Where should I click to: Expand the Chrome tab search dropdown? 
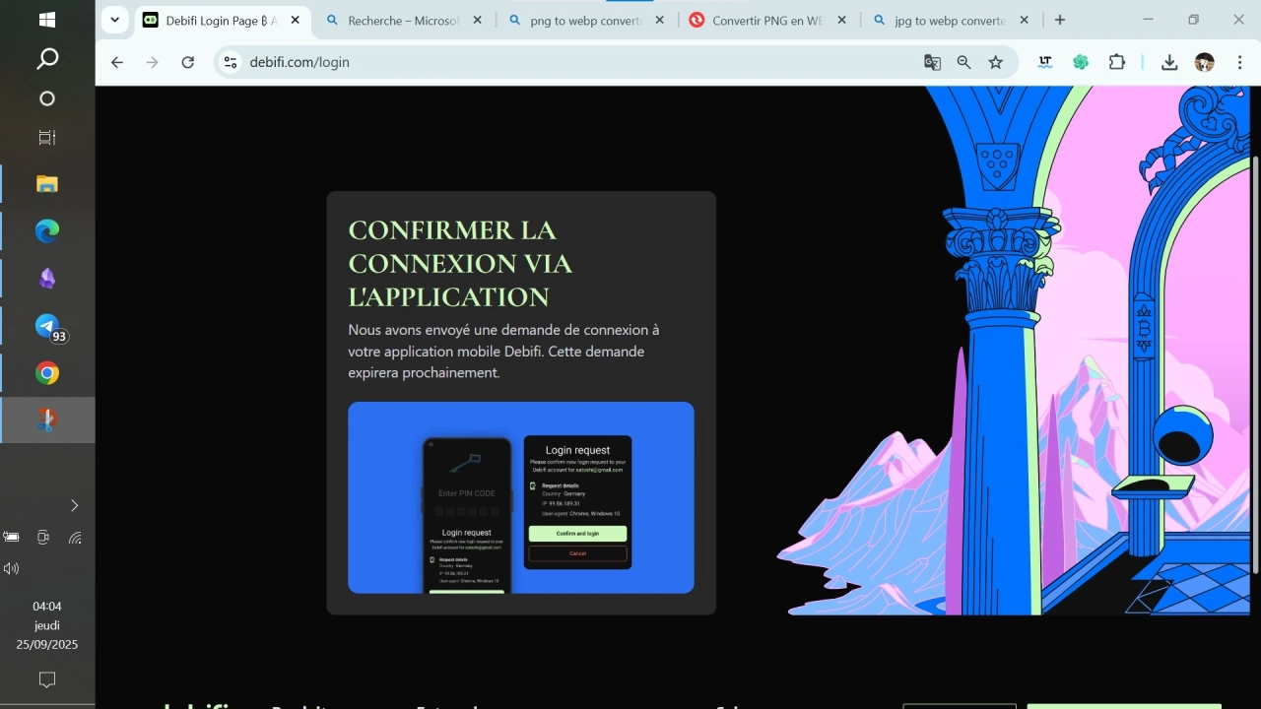(x=115, y=20)
